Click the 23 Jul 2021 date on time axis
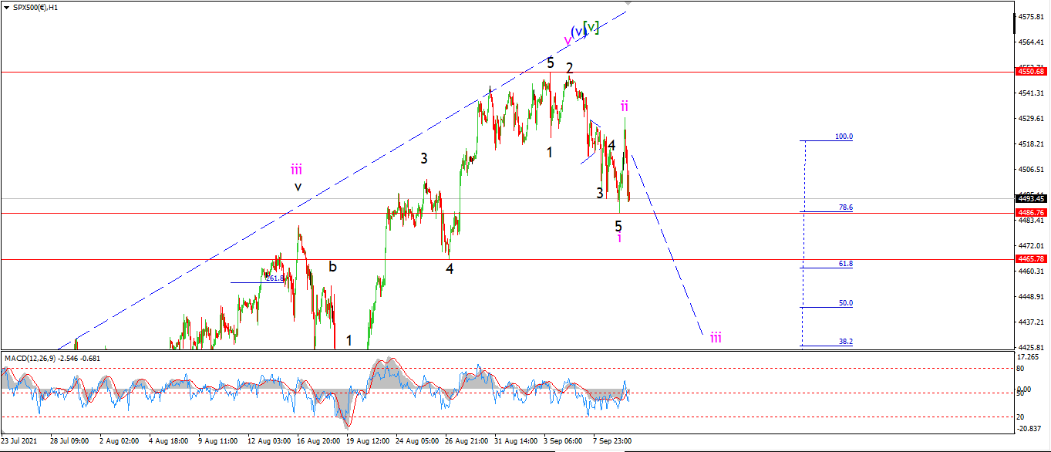The height and width of the screenshot is (452, 1051). [x=21, y=441]
